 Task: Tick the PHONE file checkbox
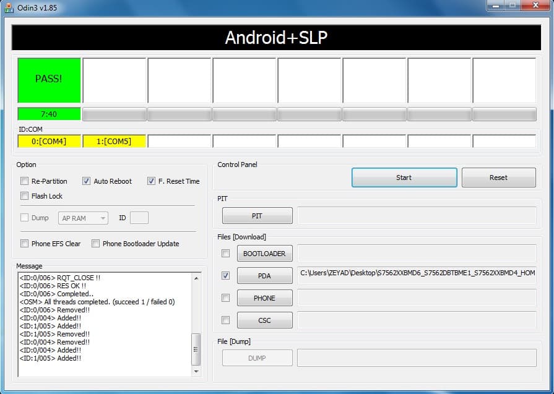(x=225, y=298)
